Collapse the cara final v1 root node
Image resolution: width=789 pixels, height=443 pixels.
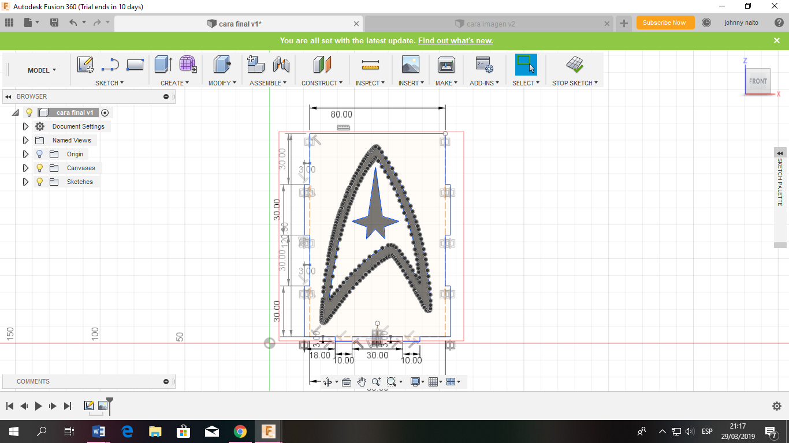point(16,112)
